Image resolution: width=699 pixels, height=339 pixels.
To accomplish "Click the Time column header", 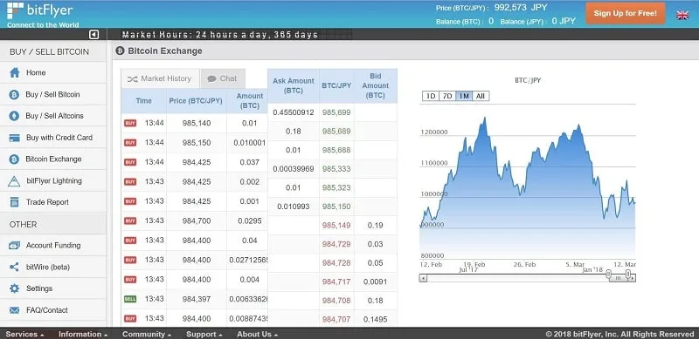I will pos(143,101).
